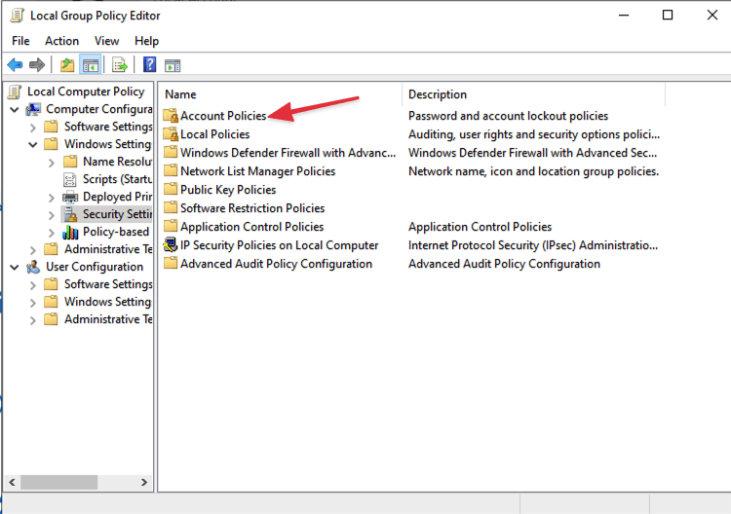Toggle the Show/Hide Action Pane icon
731x514 pixels.
[173, 65]
